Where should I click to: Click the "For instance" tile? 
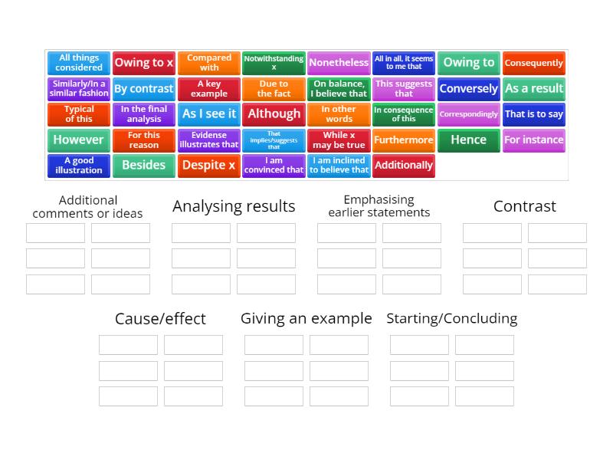(534, 140)
